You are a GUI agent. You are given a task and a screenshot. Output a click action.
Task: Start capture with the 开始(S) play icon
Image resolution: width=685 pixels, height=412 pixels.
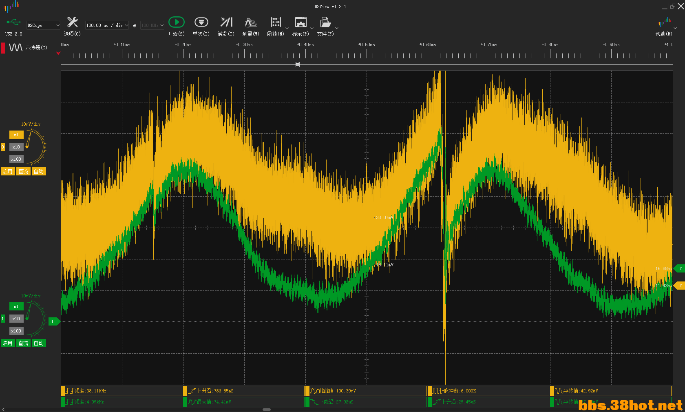coord(176,22)
